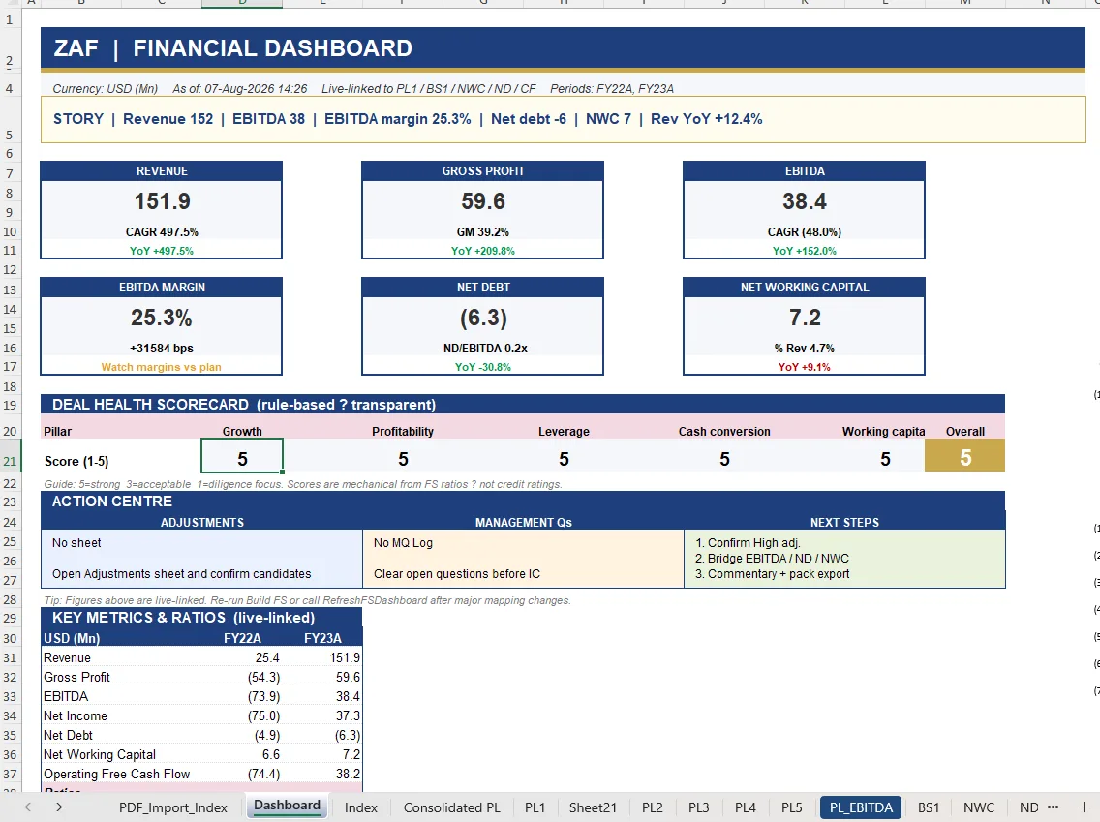Go to the PL3 sheet tab
The width and height of the screenshot is (1100, 822).
699,807
